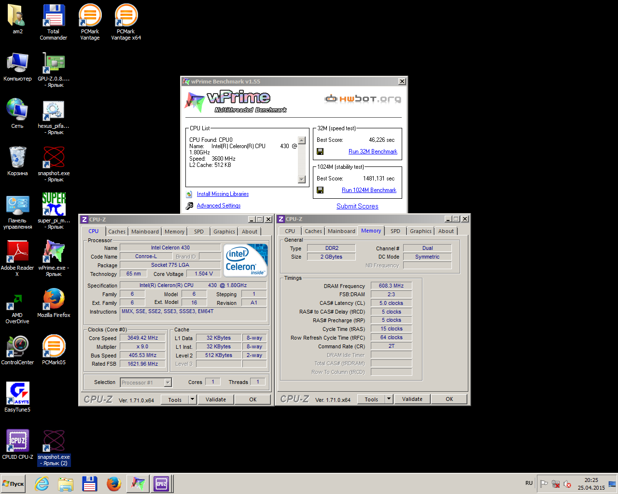Click hwbot.org logo in wPrime
This screenshot has height=494, width=618.
tap(363, 99)
